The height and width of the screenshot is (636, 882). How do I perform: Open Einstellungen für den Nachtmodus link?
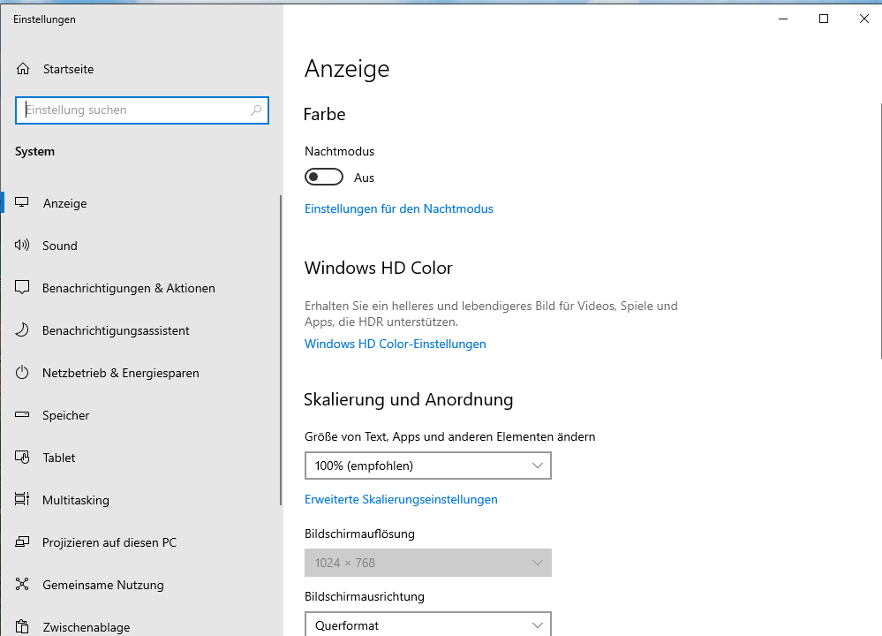pyautogui.click(x=398, y=209)
